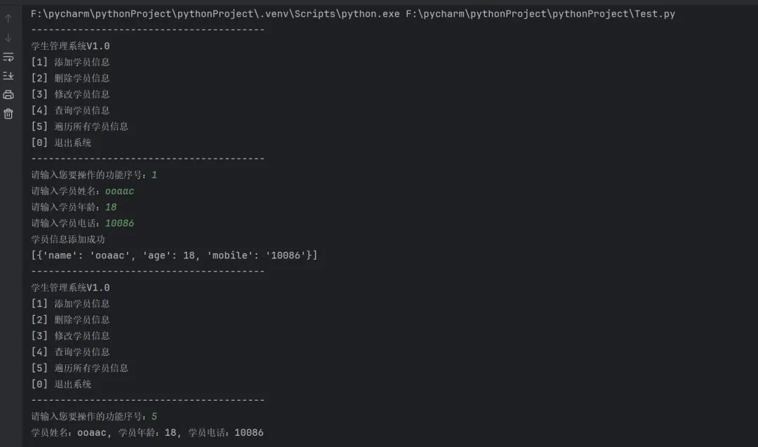Toggle Soft-Wrap in the console
Viewport: 758px width, 447px height.
[x=8, y=57]
